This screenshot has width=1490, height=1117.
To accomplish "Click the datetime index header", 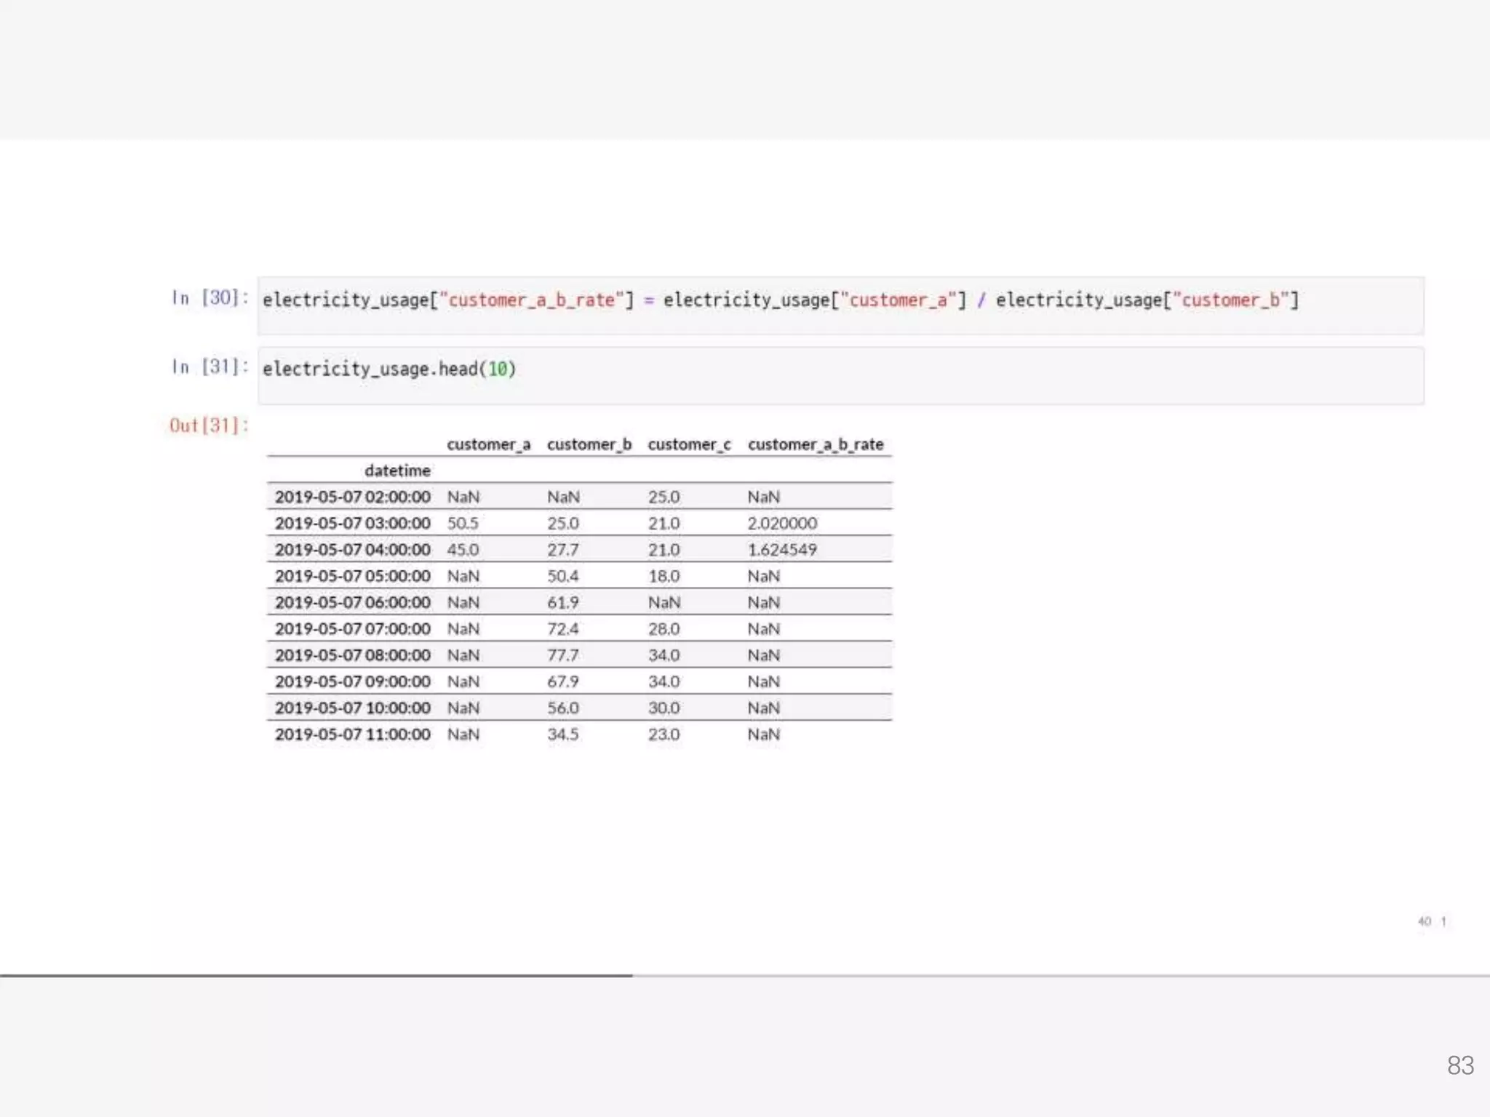I will 397,471.
